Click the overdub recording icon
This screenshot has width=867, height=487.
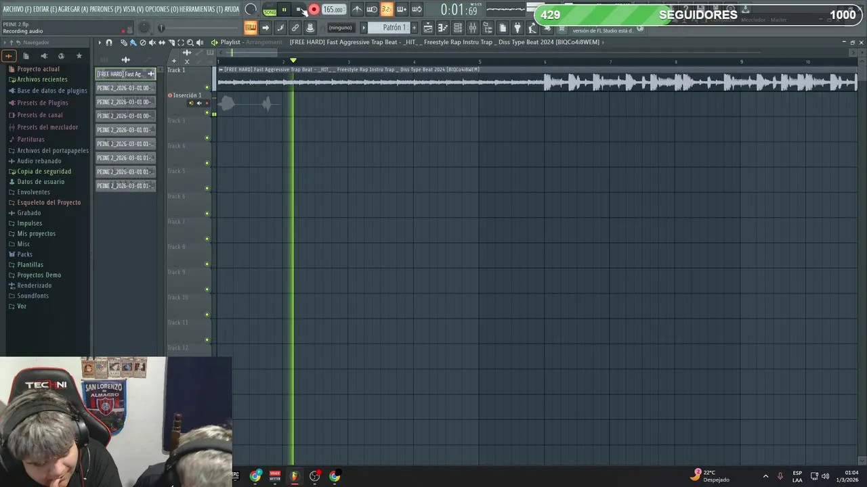tap(402, 9)
